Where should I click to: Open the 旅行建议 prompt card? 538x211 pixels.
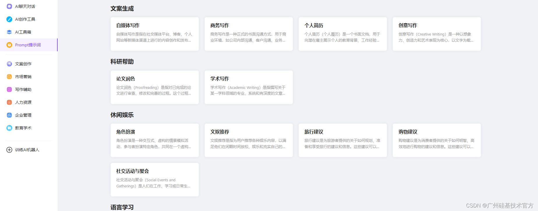[343, 140]
